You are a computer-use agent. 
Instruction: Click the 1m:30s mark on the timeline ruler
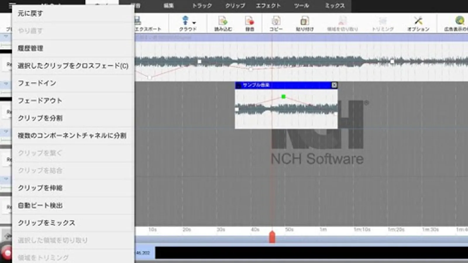(x=431, y=230)
